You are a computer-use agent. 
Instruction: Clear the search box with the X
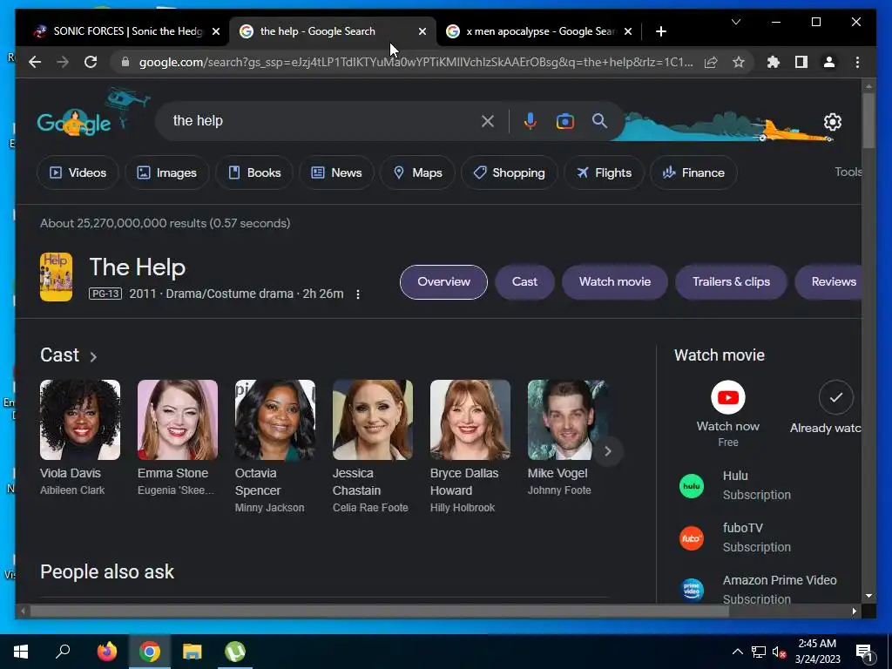(x=488, y=121)
